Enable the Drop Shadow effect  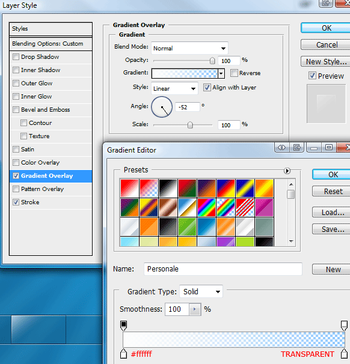[16, 57]
